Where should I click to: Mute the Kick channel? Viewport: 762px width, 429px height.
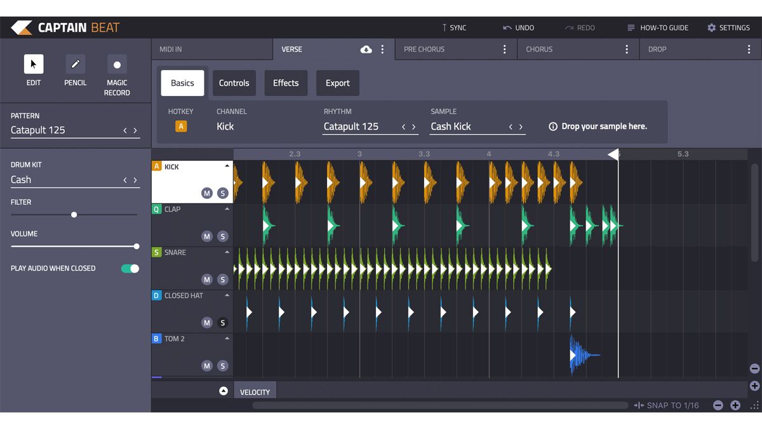click(x=207, y=193)
